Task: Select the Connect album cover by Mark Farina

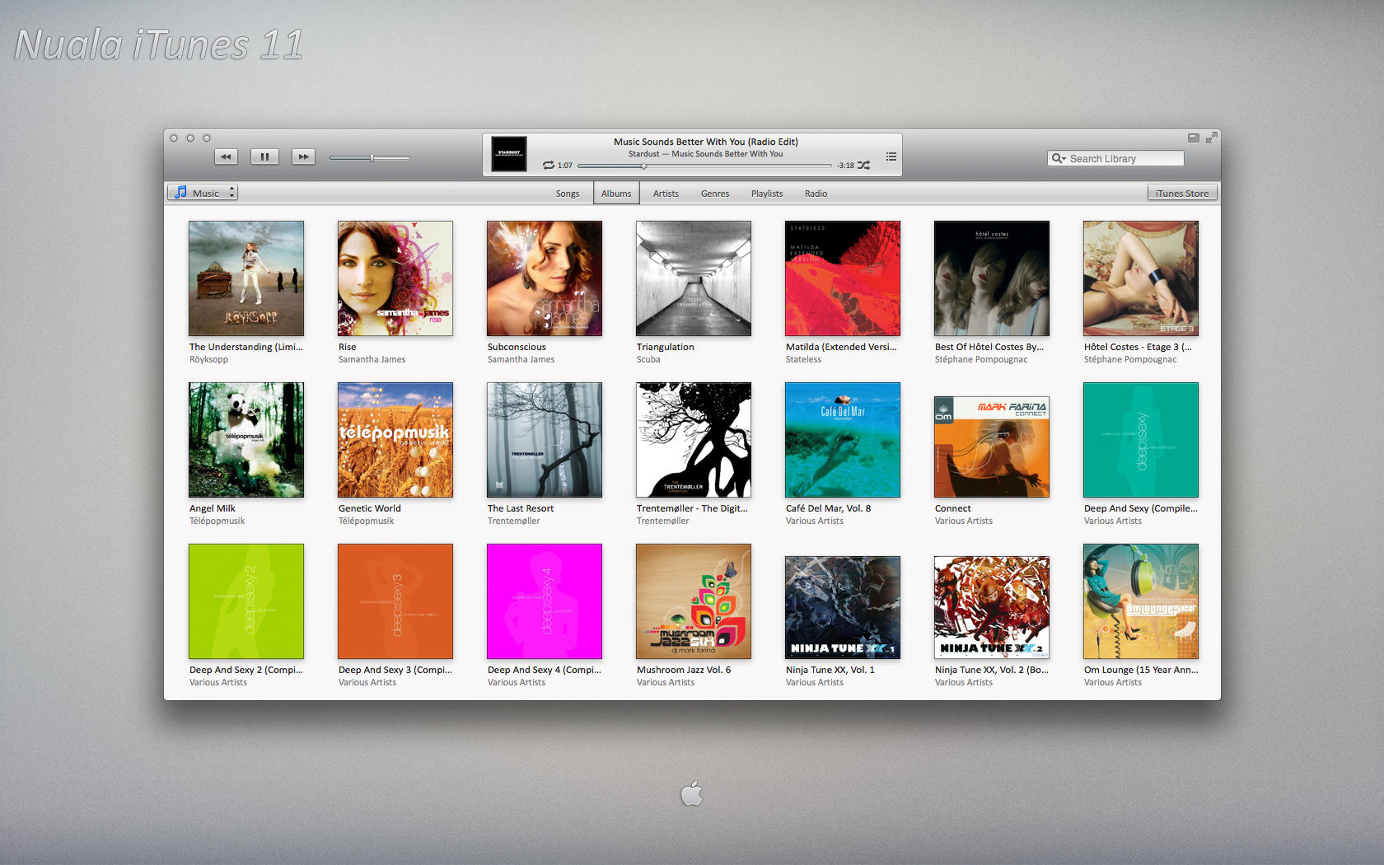Action: (992, 447)
